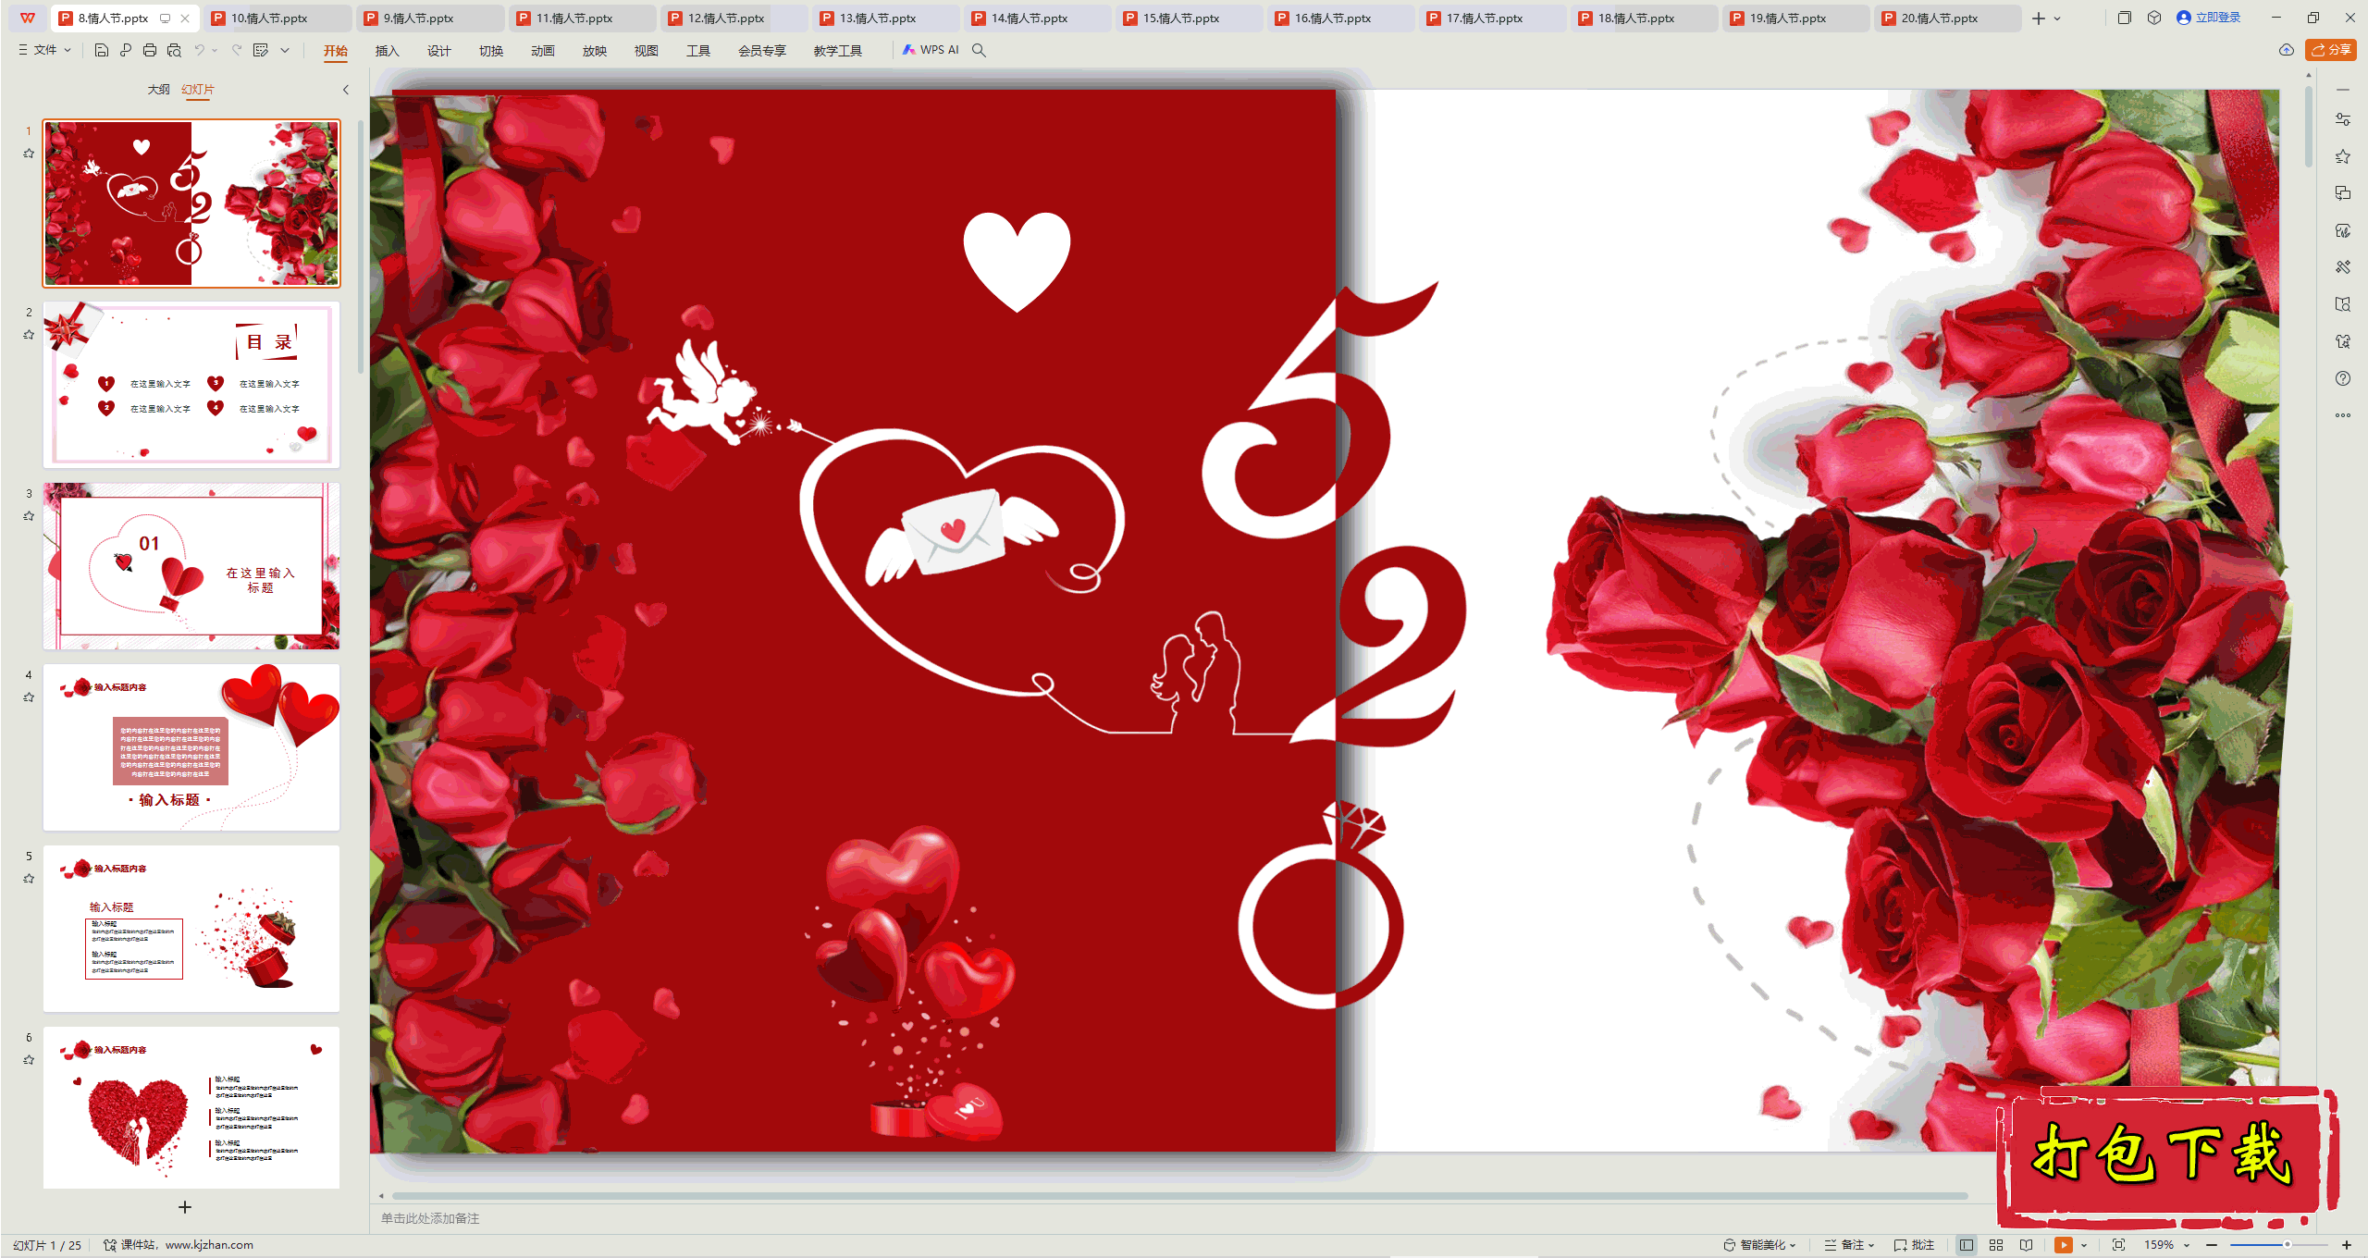Start slideshow with orange play button
Screen dimensions: 2368x1258
pos(2064,1245)
